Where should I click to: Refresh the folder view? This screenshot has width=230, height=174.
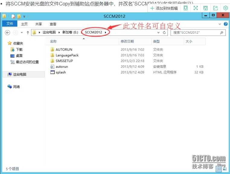pyautogui.click(x=164, y=33)
